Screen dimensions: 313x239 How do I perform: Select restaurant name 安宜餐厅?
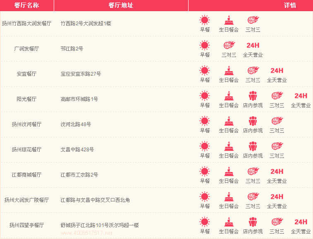click(x=27, y=74)
